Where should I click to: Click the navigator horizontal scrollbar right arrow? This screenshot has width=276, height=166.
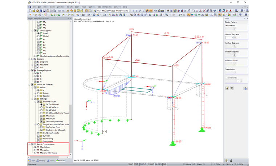tap(68, 157)
